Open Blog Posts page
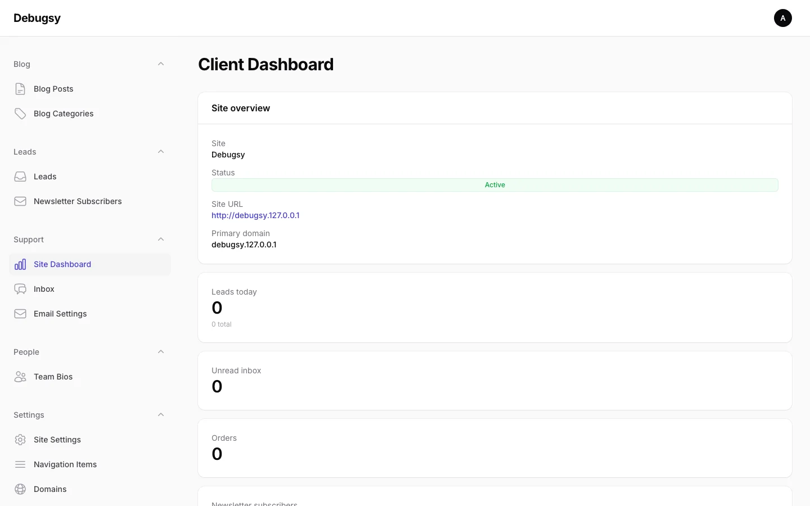This screenshot has width=810, height=506. [x=90, y=89]
